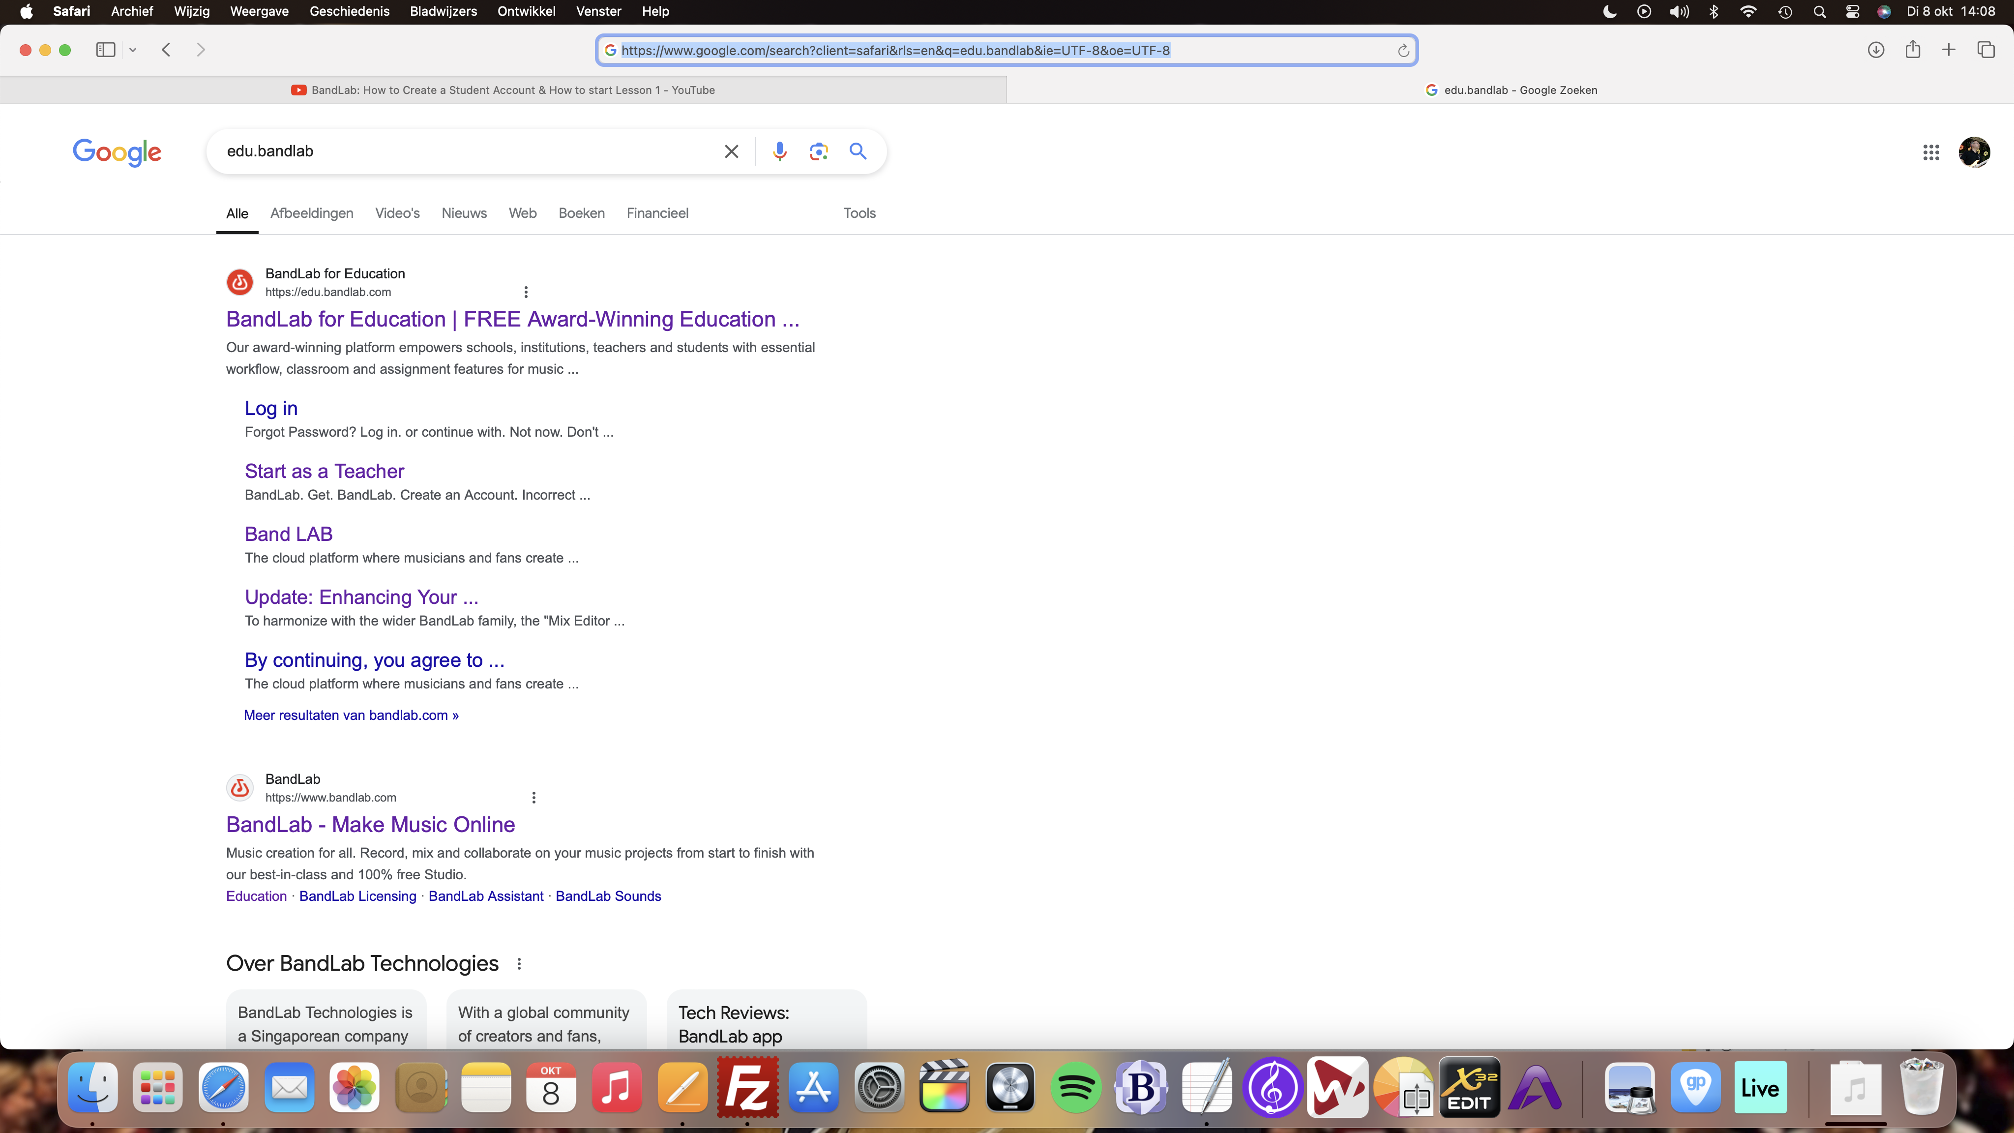
Task: Open X32 Edit from the Dock
Action: click(1469, 1087)
